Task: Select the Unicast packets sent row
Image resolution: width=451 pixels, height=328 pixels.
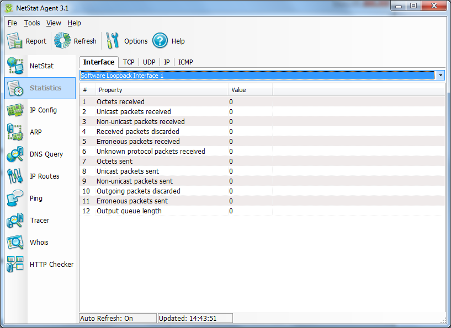Action: (x=262, y=171)
